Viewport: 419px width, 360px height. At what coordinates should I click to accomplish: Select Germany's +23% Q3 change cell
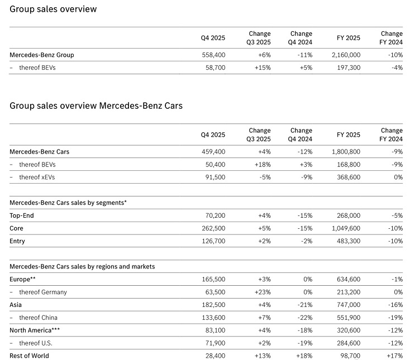tap(262, 292)
